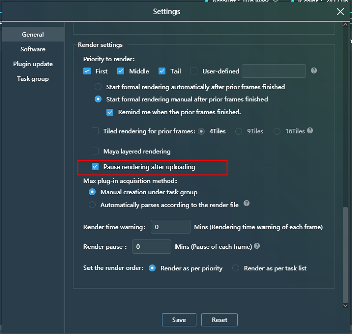Click the Reset button
Viewport: 352px width, 334px height.
tap(219, 320)
